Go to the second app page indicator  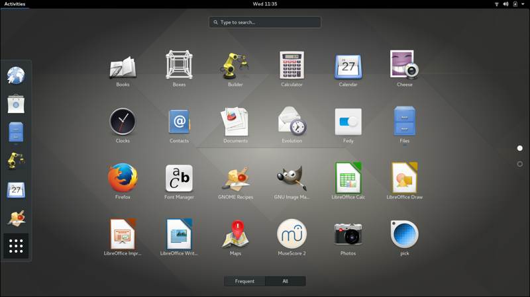click(x=520, y=164)
